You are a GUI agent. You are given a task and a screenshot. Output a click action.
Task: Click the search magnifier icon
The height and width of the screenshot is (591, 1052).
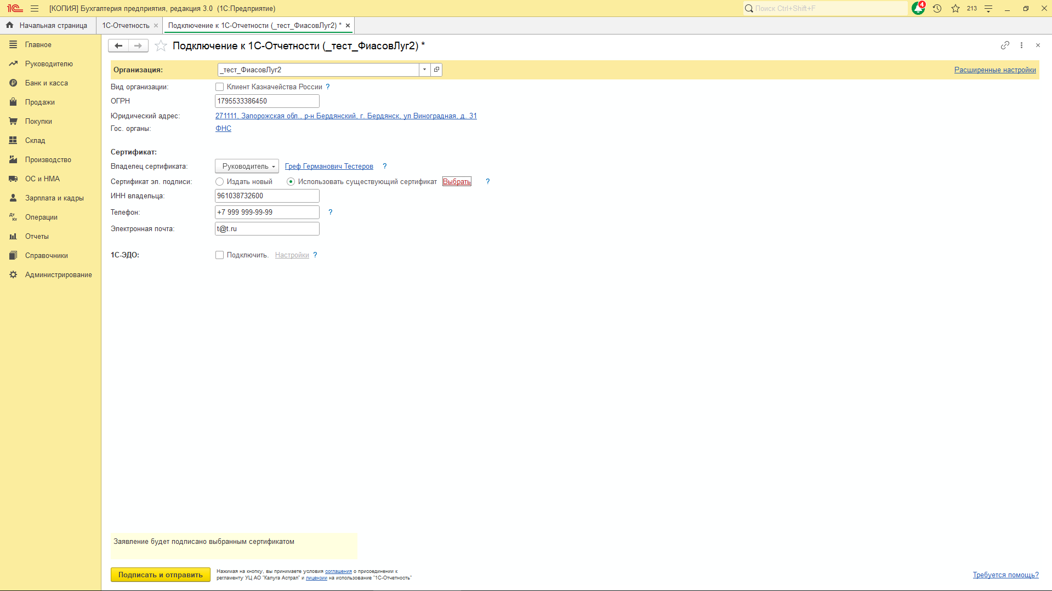coord(749,8)
